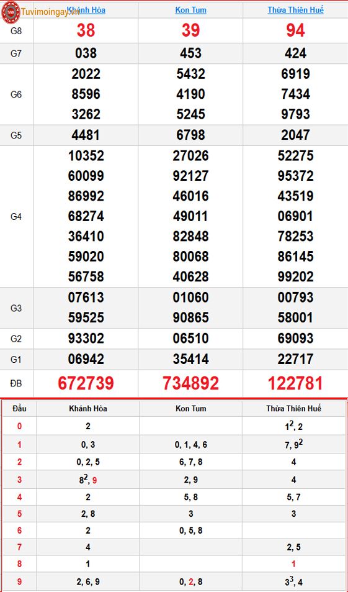Select Thừa Thiên Huế special prize 122781
This screenshot has width=348, height=592.
(296, 384)
